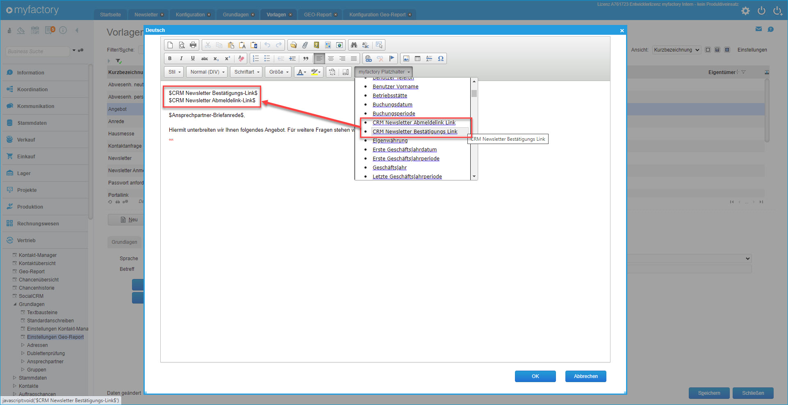Image resolution: width=788 pixels, height=405 pixels.
Task: Click the Find (binoculars) icon
Action: pyautogui.click(x=354, y=45)
